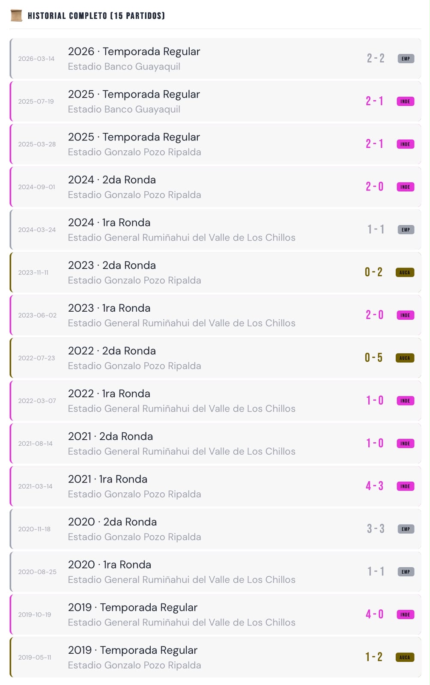Click the 0-5 score of 2022 2da Ronda

pyautogui.click(x=373, y=357)
